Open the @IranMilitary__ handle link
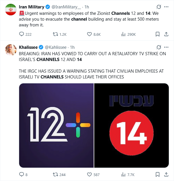Image resolution: width=174 pixels, height=181 pixels. (x=66, y=7)
